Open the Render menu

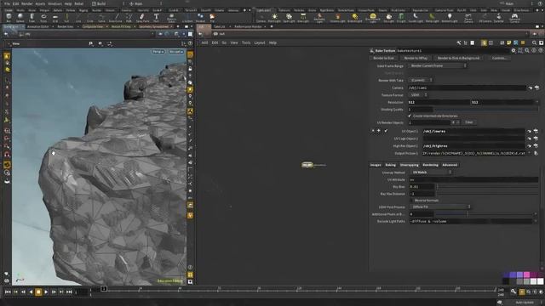[26, 3]
